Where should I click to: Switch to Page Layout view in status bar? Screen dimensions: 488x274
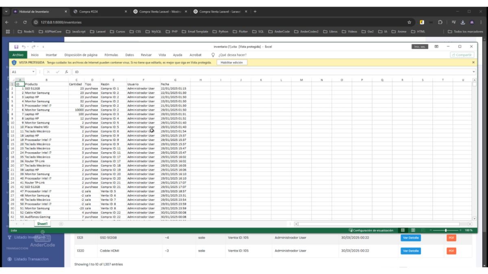point(413,230)
